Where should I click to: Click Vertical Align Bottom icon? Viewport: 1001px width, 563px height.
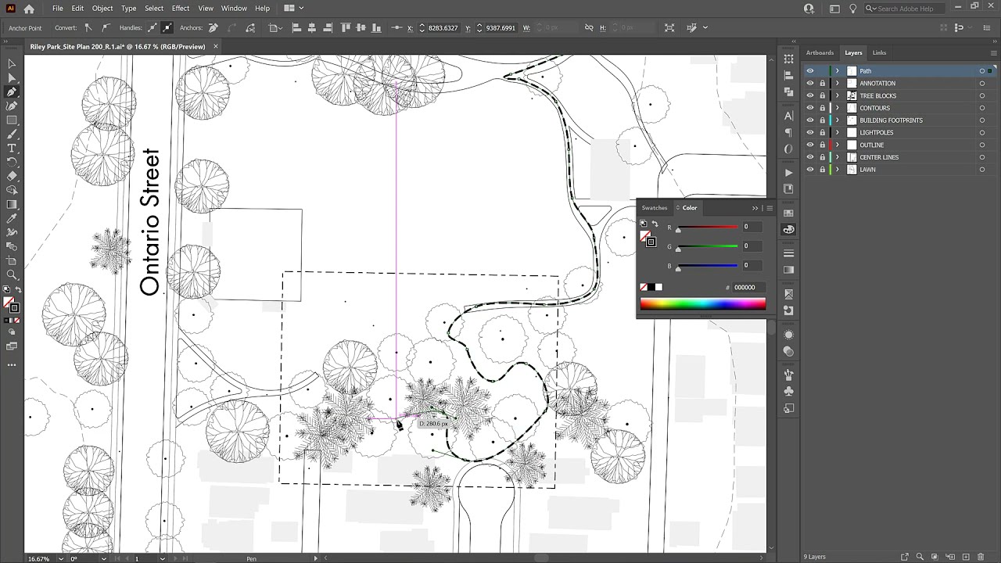pyautogui.click(x=377, y=28)
